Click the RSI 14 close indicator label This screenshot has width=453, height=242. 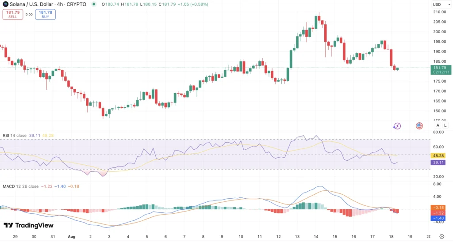pyautogui.click(x=15, y=135)
